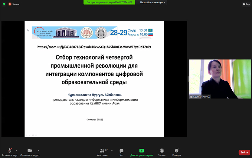Viewport: 252px width, 158px height.
Task: Open the Реакции reactions menu
Action: 177,151
